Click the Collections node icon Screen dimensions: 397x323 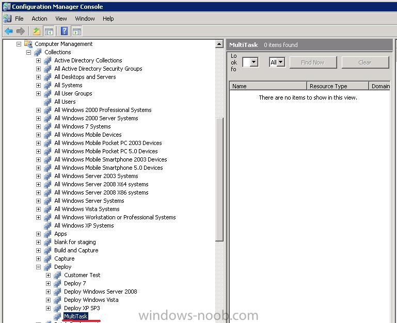click(38, 52)
